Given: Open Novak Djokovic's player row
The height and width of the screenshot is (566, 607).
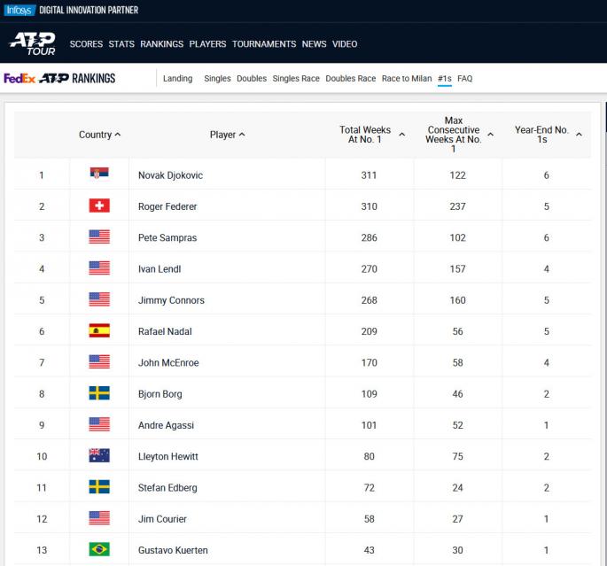Looking at the screenshot, I should pyautogui.click(x=170, y=175).
